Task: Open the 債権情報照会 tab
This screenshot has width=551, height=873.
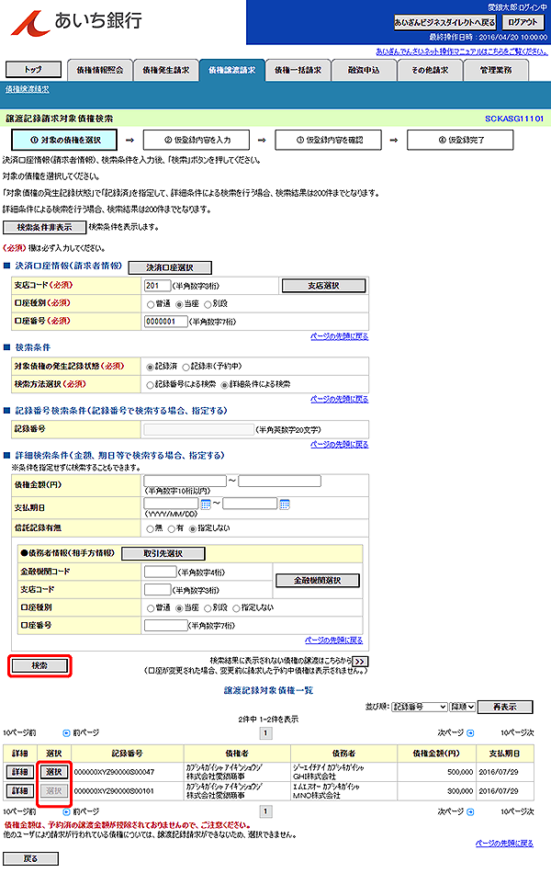Action: [x=100, y=70]
